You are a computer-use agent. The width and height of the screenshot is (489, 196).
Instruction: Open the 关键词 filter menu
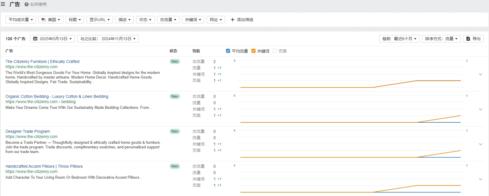tap(193, 20)
